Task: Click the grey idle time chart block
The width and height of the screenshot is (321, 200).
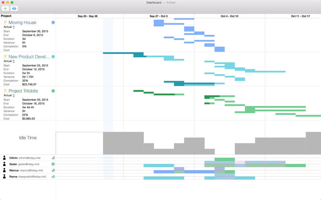Action: [x=123, y=143]
